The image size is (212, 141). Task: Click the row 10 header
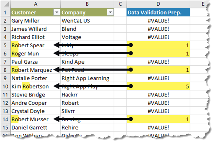(5, 86)
